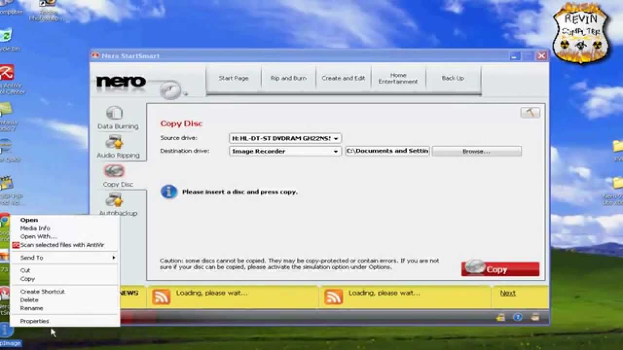The width and height of the screenshot is (623, 350).
Task: Choose Rename from the context menu
Action: click(65, 308)
